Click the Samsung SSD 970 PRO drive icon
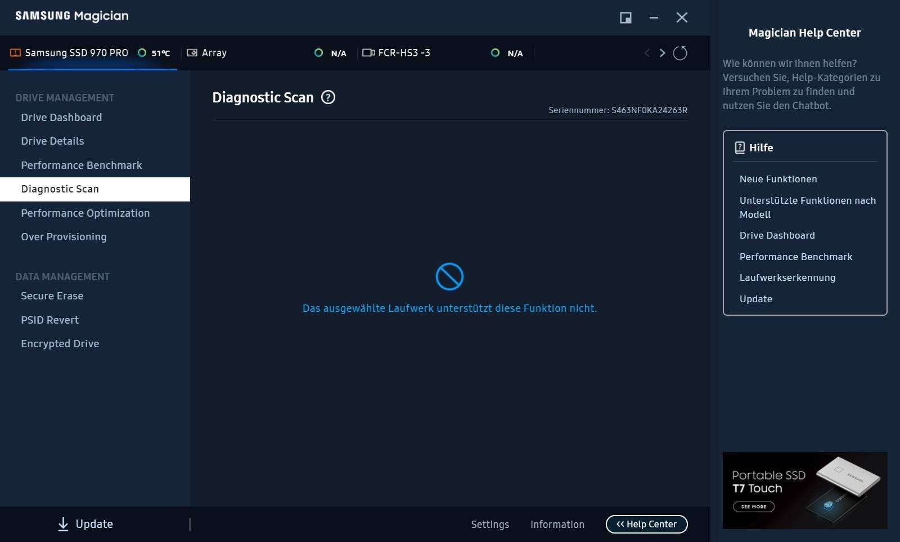This screenshot has height=542, width=900. (x=16, y=53)
